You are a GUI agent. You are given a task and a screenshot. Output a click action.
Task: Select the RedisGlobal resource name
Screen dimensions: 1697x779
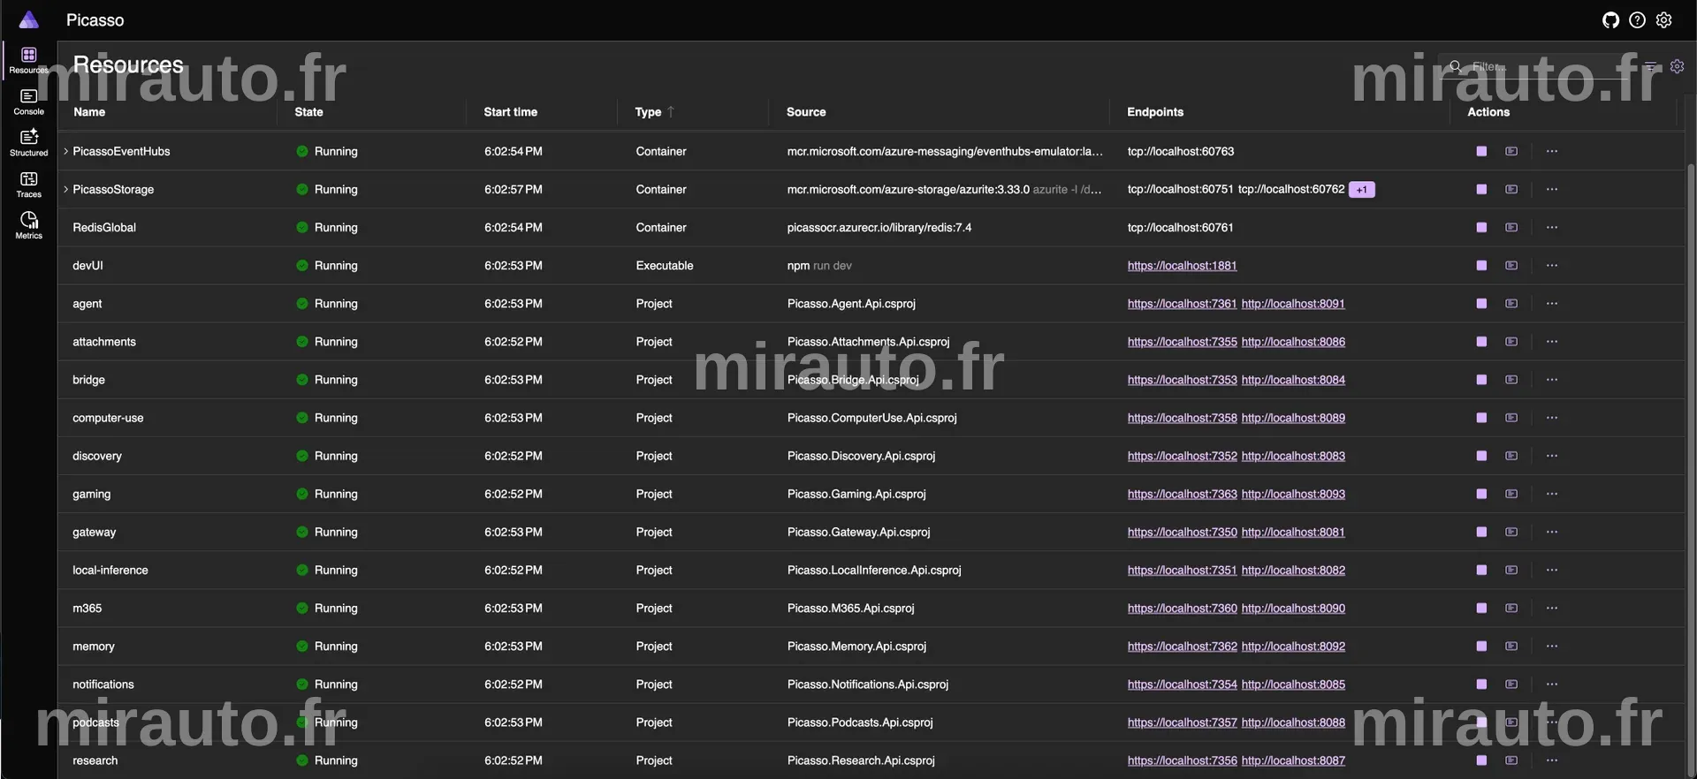[x=104, y=227]
